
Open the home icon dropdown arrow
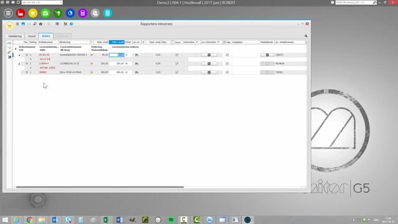(44, 24)
